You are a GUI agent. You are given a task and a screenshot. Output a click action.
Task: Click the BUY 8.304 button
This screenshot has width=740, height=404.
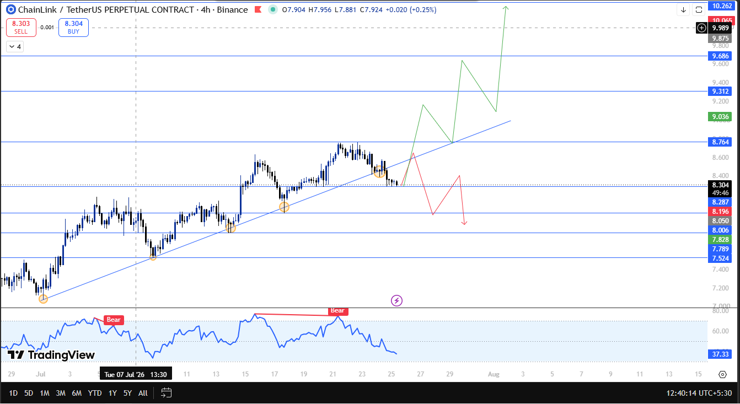coord(73,27)
